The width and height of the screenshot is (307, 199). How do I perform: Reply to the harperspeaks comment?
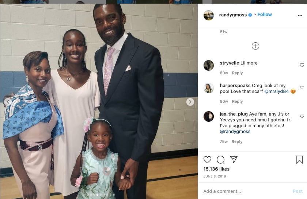pyautogui.click(x=237, y=102)
